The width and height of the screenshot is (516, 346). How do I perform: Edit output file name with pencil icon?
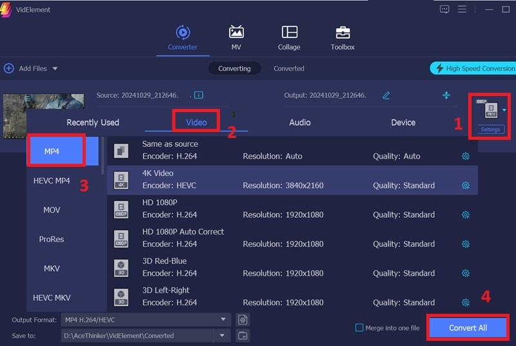[386, 95]
